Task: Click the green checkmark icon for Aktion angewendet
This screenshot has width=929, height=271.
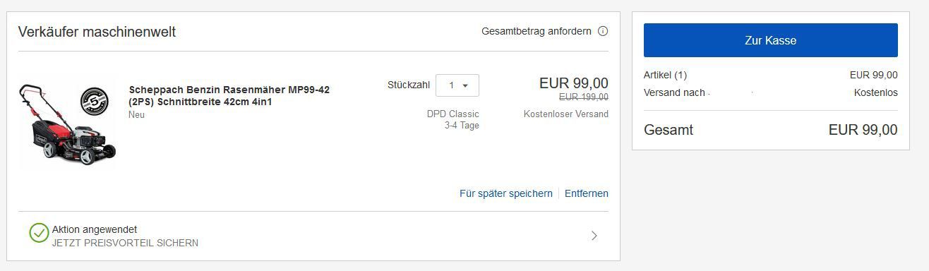Action: pos(39,233)
